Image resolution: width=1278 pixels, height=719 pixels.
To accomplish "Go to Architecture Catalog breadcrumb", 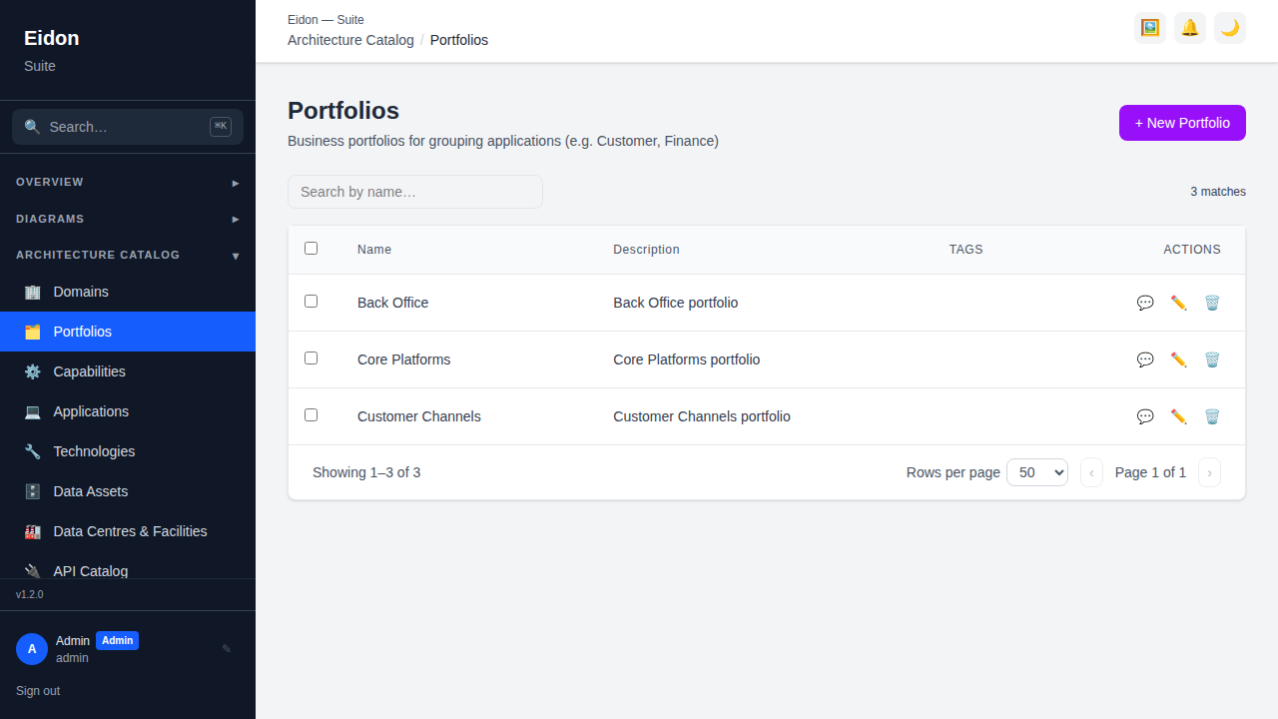I will pyautogui.click(x=350, y=40).
